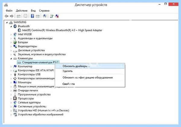The width and height of the screenshot is (181, 127).
Task: Click the blue Help toolbar icon
Action: [33, 16]
